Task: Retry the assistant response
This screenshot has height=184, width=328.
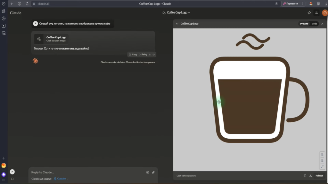Action: pyautogui.click(x=143, y=55)
